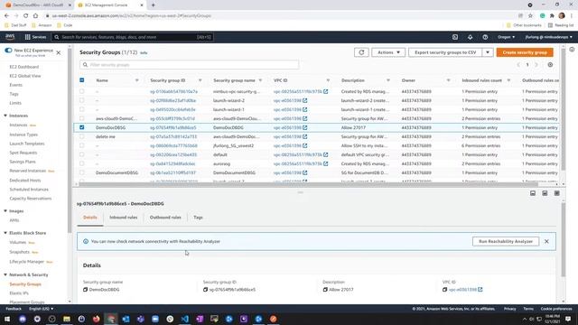The height and width of the screenshot is (325, 578).
Task: Collapse the Network & Security section
Action: [x=5, y=274]
